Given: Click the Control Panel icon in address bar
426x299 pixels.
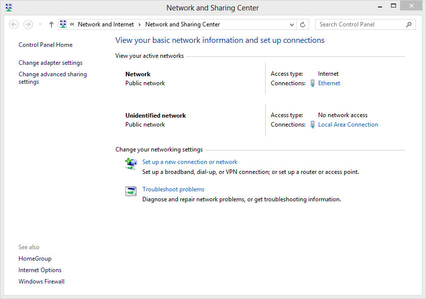Looking at the screenshot, I should (x=63, y=24).
